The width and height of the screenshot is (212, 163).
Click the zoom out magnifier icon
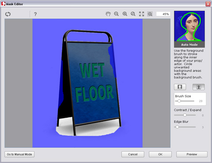116,14
